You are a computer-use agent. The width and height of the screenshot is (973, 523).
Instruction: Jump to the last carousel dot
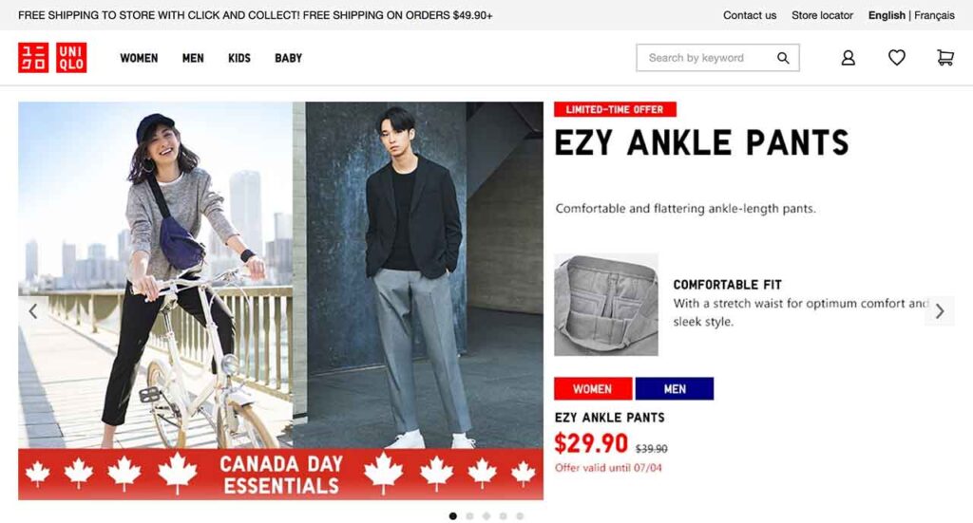(520, 516)
